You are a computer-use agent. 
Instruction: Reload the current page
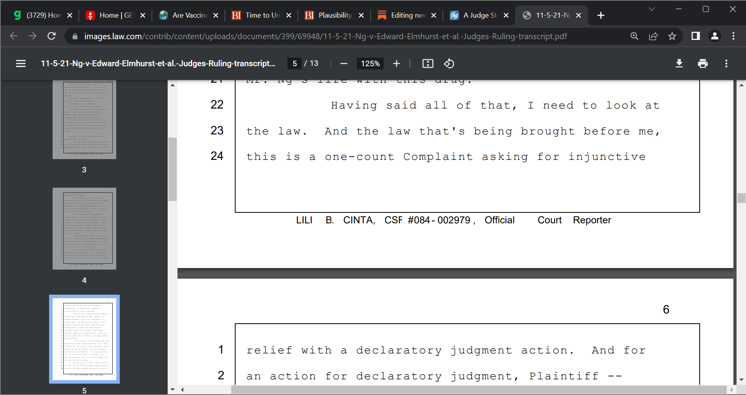click(51, 36)
